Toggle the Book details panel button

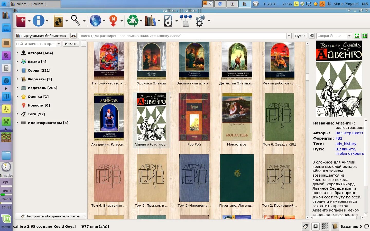335,226
